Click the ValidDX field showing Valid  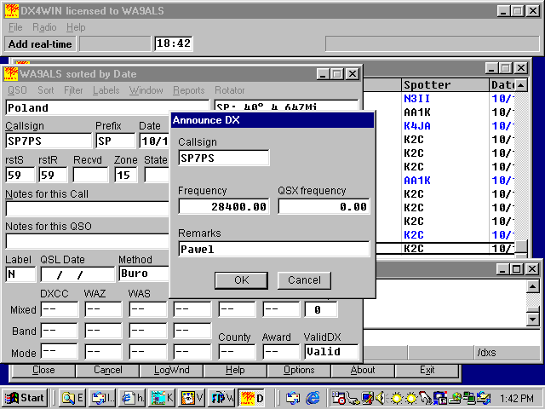pos(331,352)
